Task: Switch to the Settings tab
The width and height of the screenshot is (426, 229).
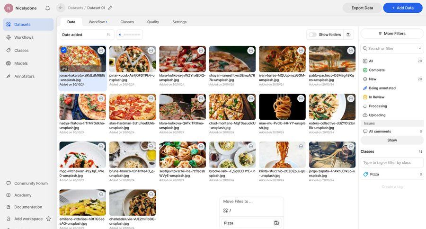Action: [x=179, y=22]
